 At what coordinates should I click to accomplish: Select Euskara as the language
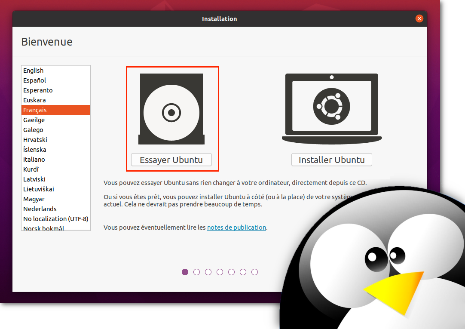[34, 100]
